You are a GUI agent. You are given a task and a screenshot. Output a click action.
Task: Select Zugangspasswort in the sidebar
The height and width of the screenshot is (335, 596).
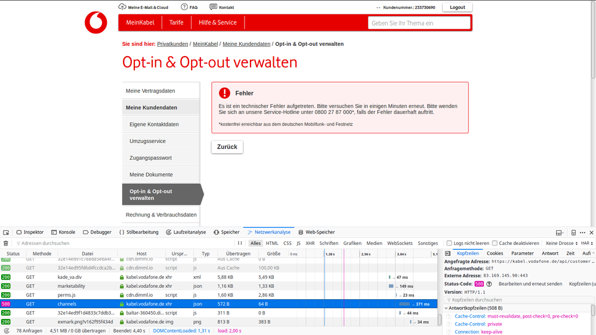[161, 157]
